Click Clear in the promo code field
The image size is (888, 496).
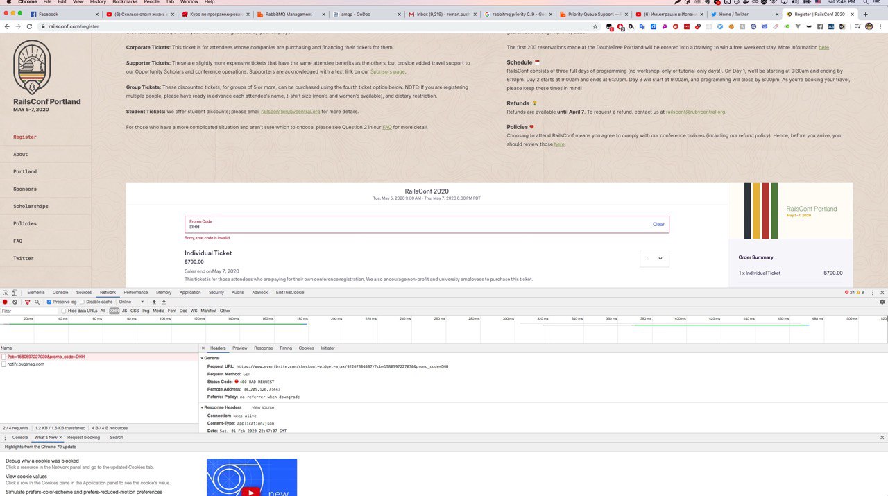click(x=658, y=224)
